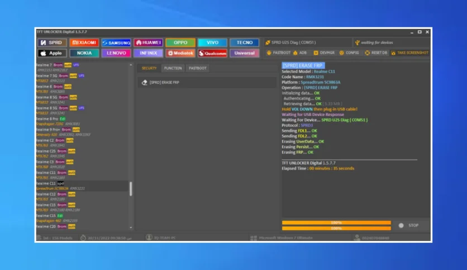Select Realme C3 model row
Viewport: 467px width, 270px height.
coord(82,164)
